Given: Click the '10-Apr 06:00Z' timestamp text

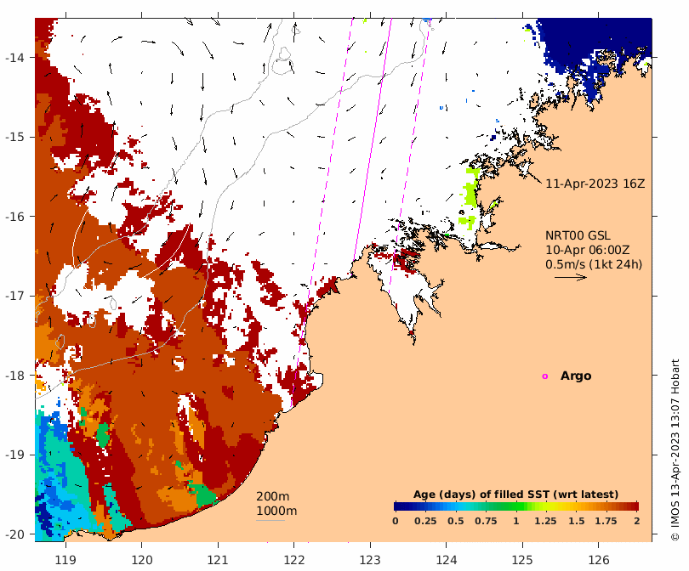Looking at the screenshot, I should point(588,250).
